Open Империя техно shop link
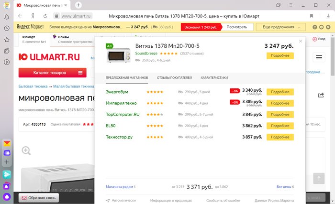 [121, 103]
